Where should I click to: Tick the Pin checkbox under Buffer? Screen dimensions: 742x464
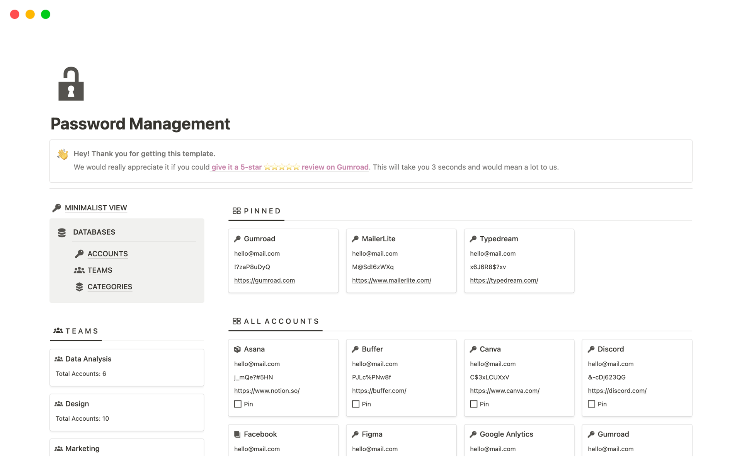[x=356, y=404]
